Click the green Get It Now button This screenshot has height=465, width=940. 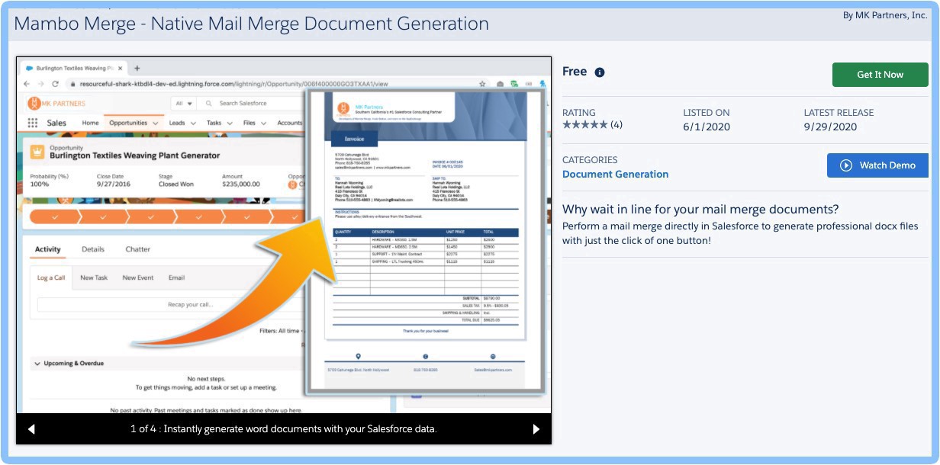880,75
